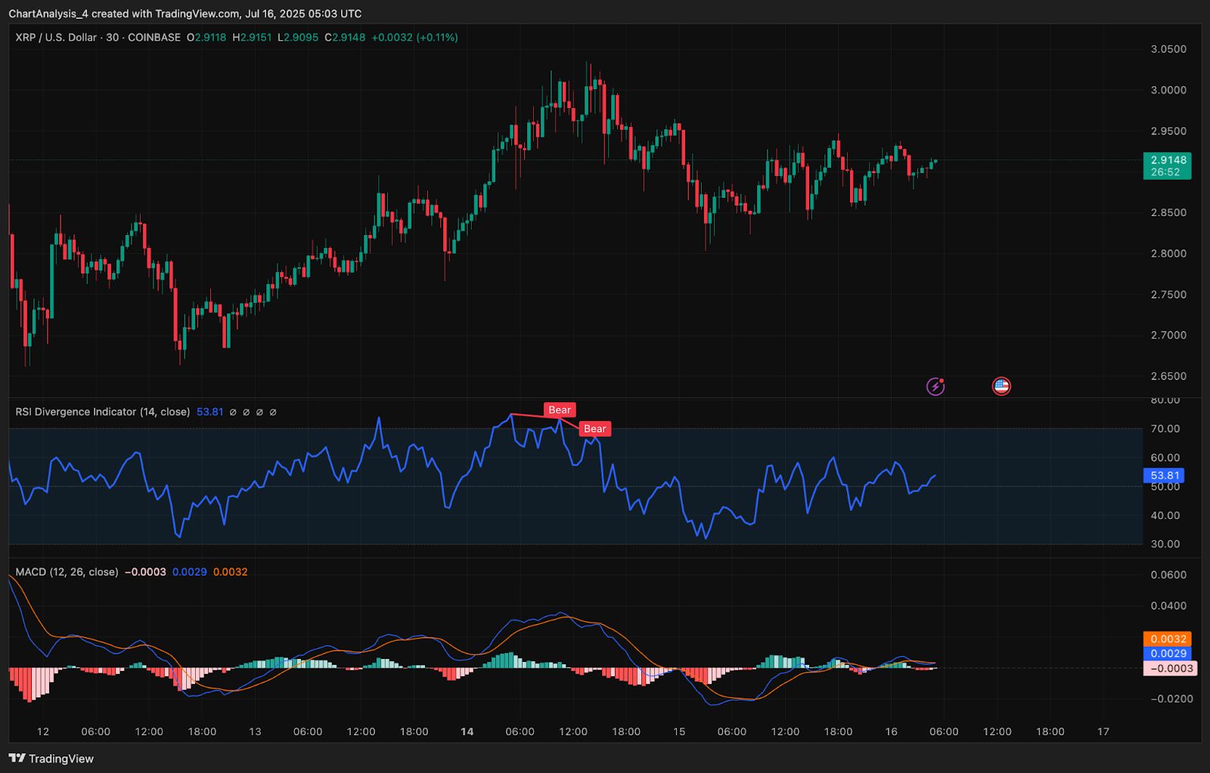Viewport: 1210px width, 773px height.
Task: Click the open value O2.9118
Action: [x=206, y=37]
